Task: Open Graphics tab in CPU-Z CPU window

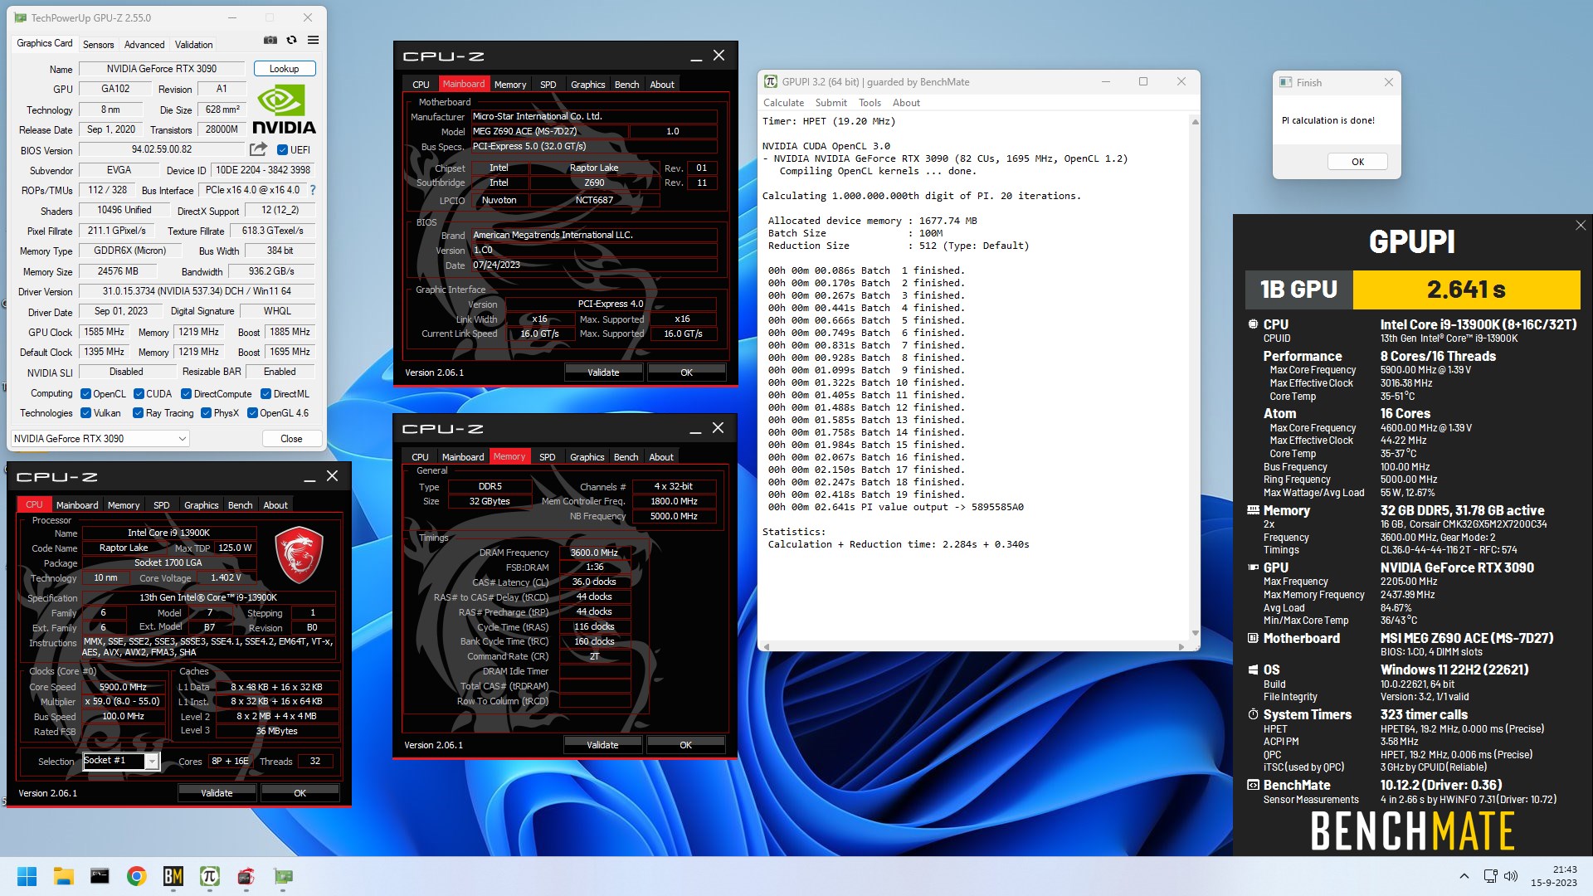Action: [201, 505]
